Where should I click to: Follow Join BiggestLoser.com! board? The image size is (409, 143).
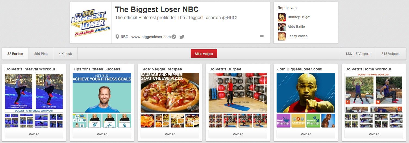pyautogui.click(x=306, y=134)
